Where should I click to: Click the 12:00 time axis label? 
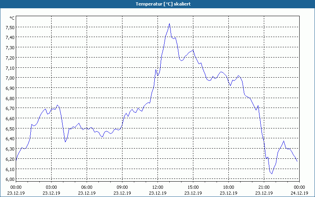click(158, 188)
